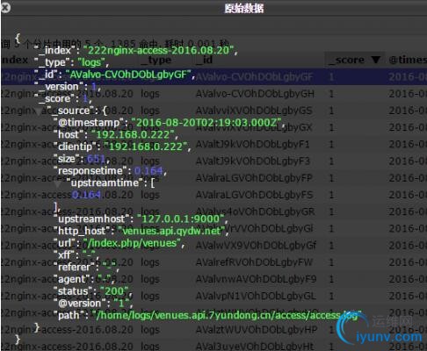Collapse the _source object triangle
The height and width of the screenshot is (351, 427).
[x=39, y=111]
